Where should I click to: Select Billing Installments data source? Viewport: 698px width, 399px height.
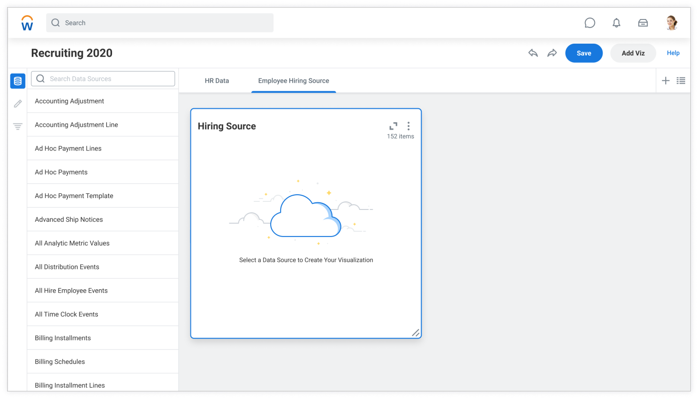tap(103, 338)
